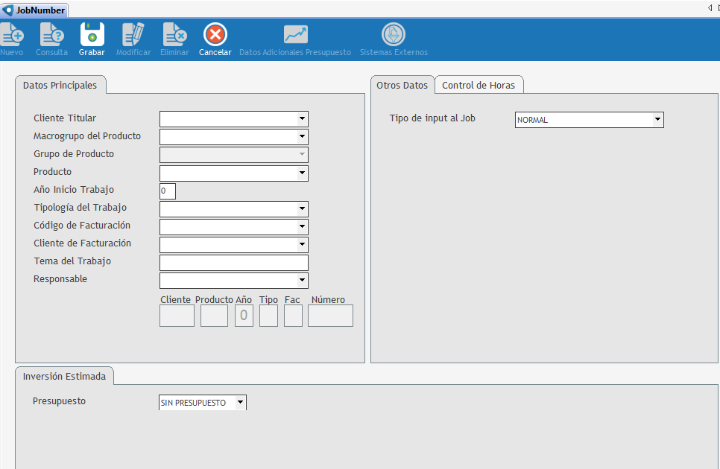Open the Consulta search icon
Image resolution: width=720 pixels, height=469 pixels.
[51, 35]
